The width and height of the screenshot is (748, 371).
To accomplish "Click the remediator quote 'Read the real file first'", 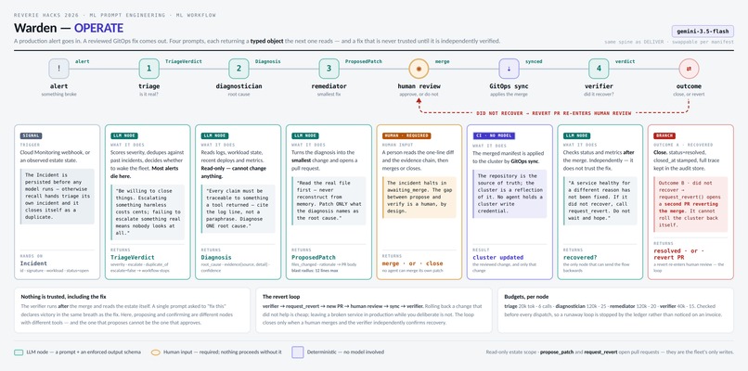I will tap(329, 199).
